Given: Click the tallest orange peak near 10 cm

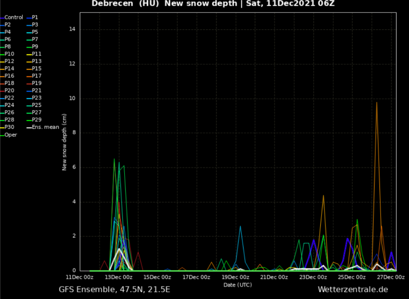Looking at the screenshot, I should [x=376, y=103].
